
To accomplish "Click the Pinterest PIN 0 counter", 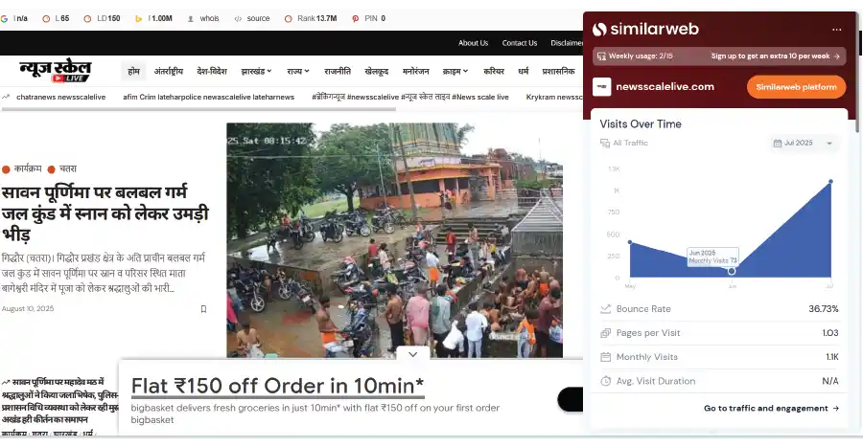I will pos(369,19).
